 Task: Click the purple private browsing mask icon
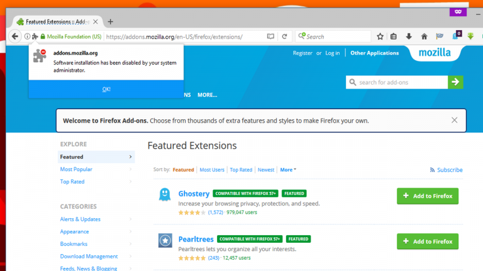point(458,12)
